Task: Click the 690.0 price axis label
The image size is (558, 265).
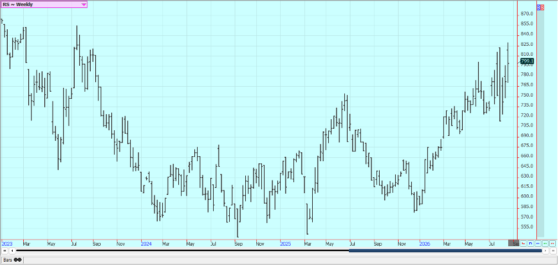Action: tap(526, 135)
